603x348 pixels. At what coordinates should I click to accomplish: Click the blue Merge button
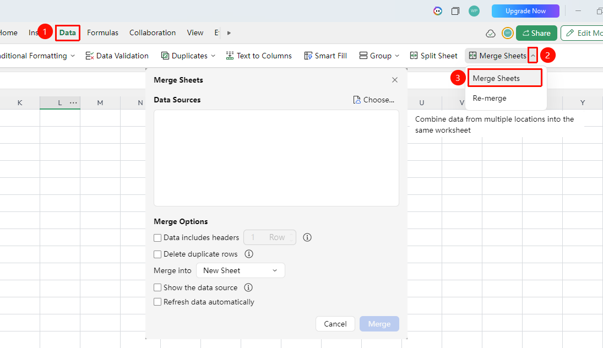[379, 324]
